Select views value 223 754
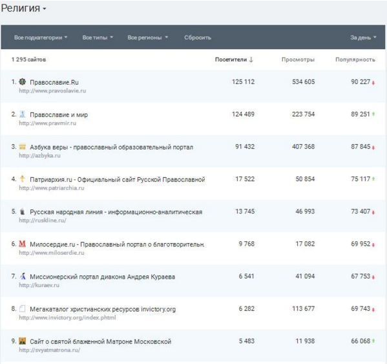 (303, 114)
